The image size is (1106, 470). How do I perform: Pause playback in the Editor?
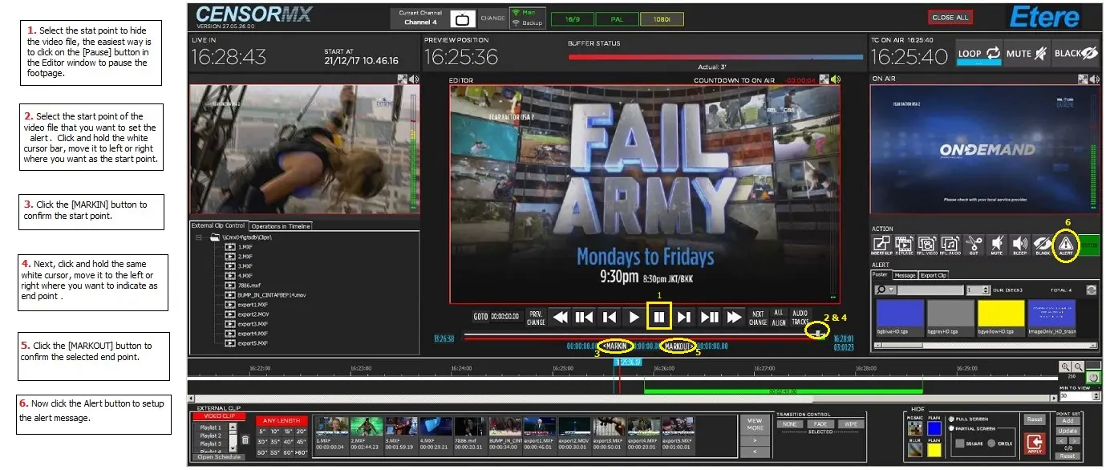click(659, 317)
